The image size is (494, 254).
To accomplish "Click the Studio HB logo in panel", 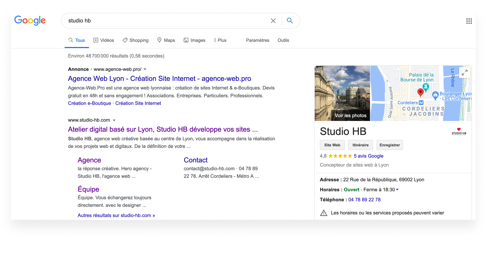I will tap(459, 131).
